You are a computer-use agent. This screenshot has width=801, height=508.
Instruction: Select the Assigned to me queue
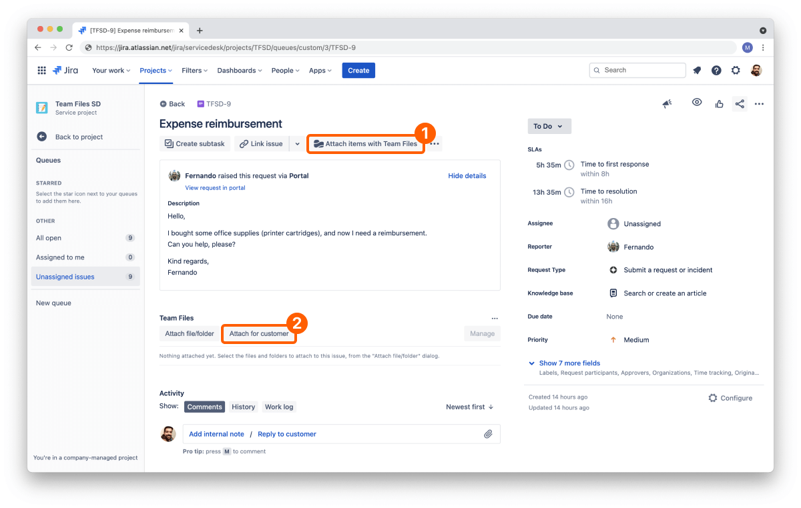tap(85, 257)
